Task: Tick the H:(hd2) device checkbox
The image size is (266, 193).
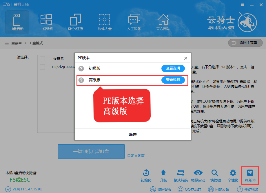Action: pos(42,67)
